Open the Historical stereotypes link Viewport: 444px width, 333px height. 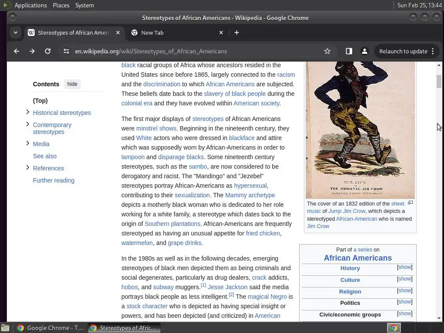coord(62,113)
